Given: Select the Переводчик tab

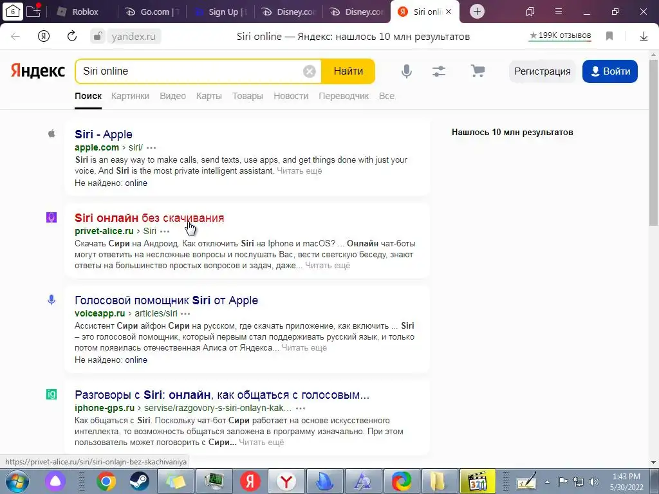Looking at the screenshot, I should tap(344, 96).
